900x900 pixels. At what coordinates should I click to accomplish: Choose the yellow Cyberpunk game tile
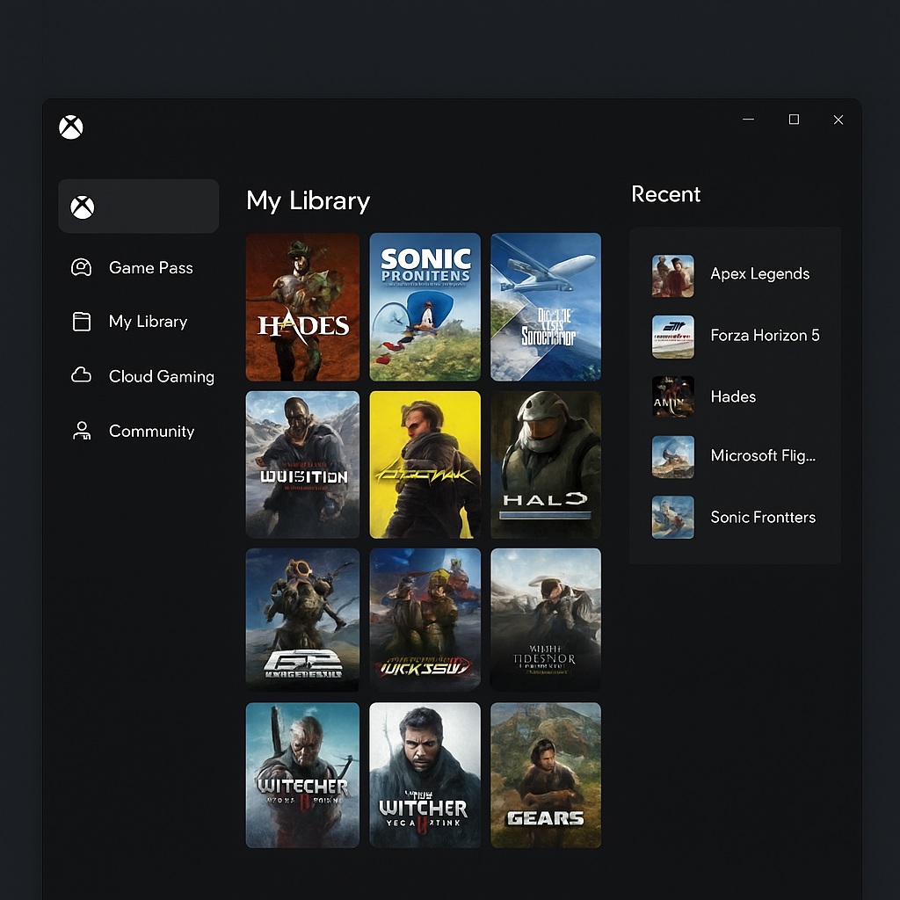pos(425,464)
